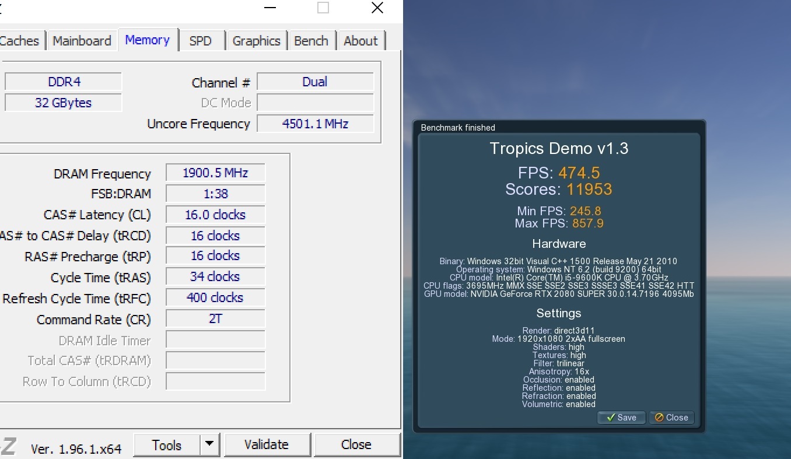Click the Anisotropy 16x setting
This screenshot has width=791, height=459.
click(x=559, y=372)
